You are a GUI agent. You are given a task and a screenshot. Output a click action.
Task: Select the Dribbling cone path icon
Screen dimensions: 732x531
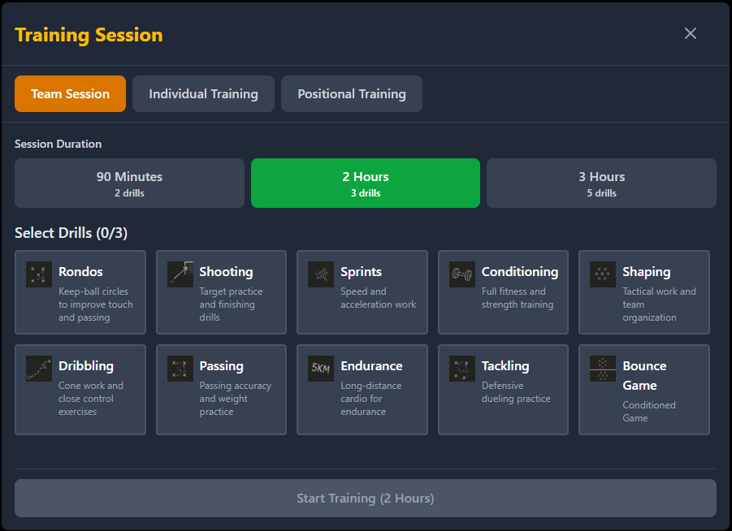(x=39, y=369)
